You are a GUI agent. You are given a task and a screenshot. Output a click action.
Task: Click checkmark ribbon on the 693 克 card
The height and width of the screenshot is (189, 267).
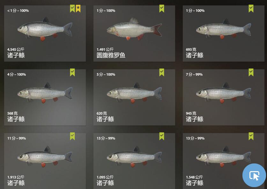(x=251, y=9)
